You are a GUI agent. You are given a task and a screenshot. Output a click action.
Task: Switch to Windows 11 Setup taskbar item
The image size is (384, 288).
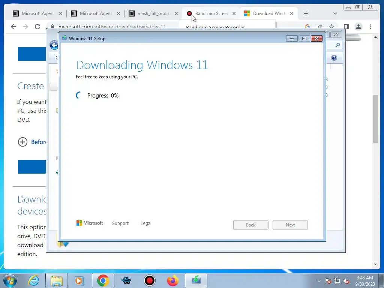196,280
